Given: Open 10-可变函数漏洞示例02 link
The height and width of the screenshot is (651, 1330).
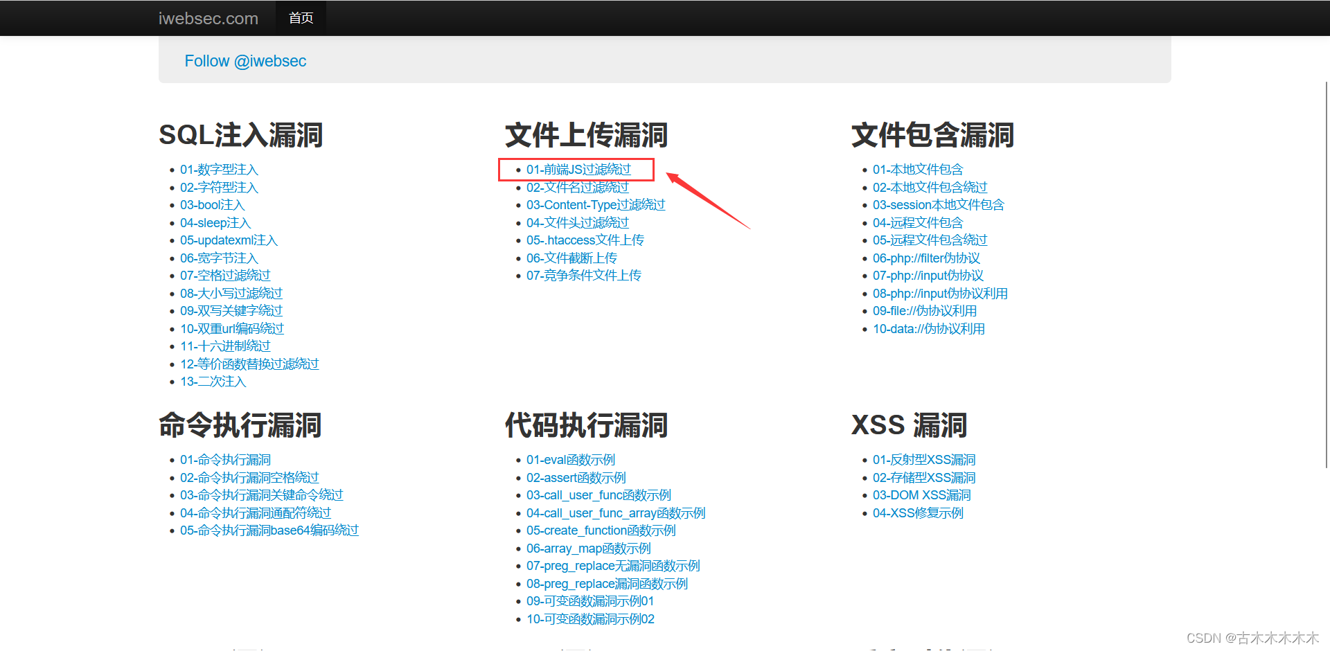Looking at the screenshot, I should pos(589,618).
